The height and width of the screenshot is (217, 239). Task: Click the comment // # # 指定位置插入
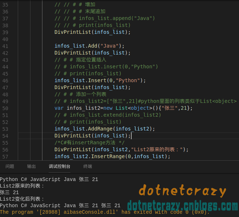(80, 60)
